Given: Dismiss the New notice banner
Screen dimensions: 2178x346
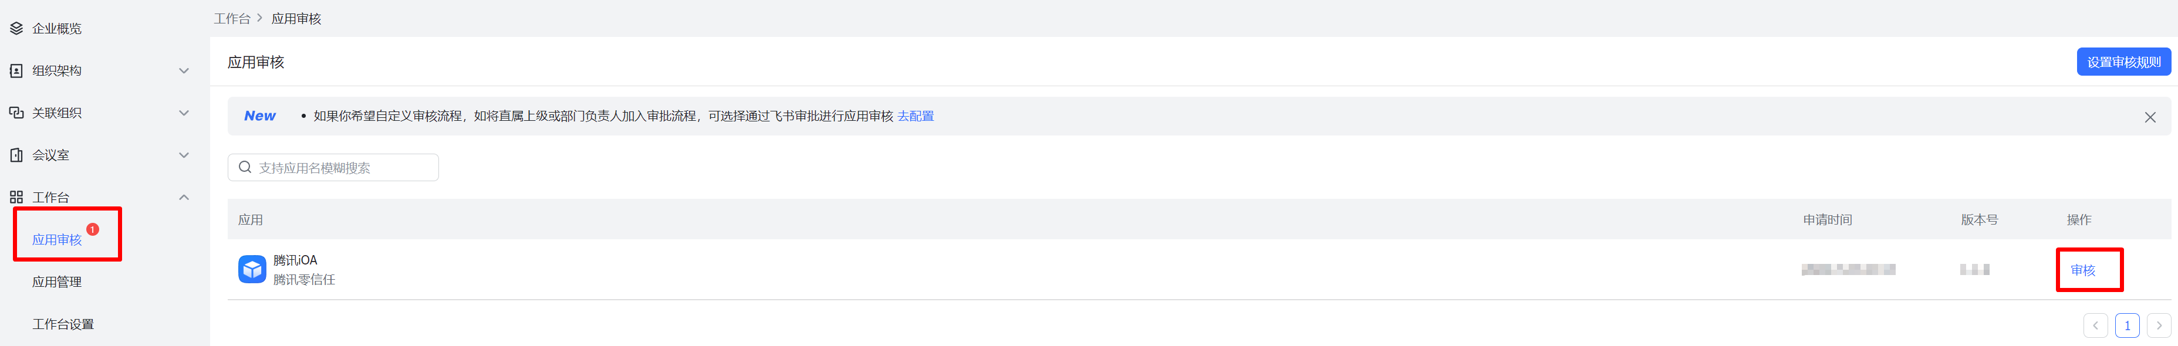Looking at the screenshot, I should (x=2149, y=117).
